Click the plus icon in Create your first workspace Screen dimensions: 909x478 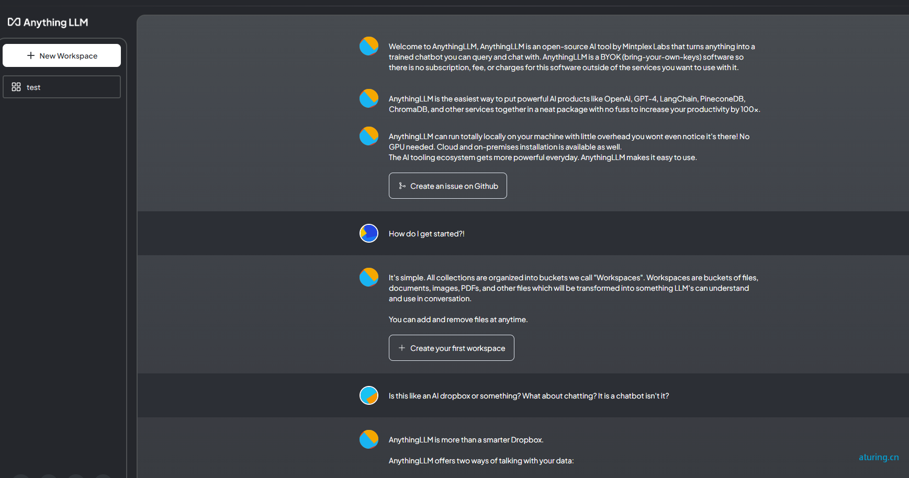point(402,348)
